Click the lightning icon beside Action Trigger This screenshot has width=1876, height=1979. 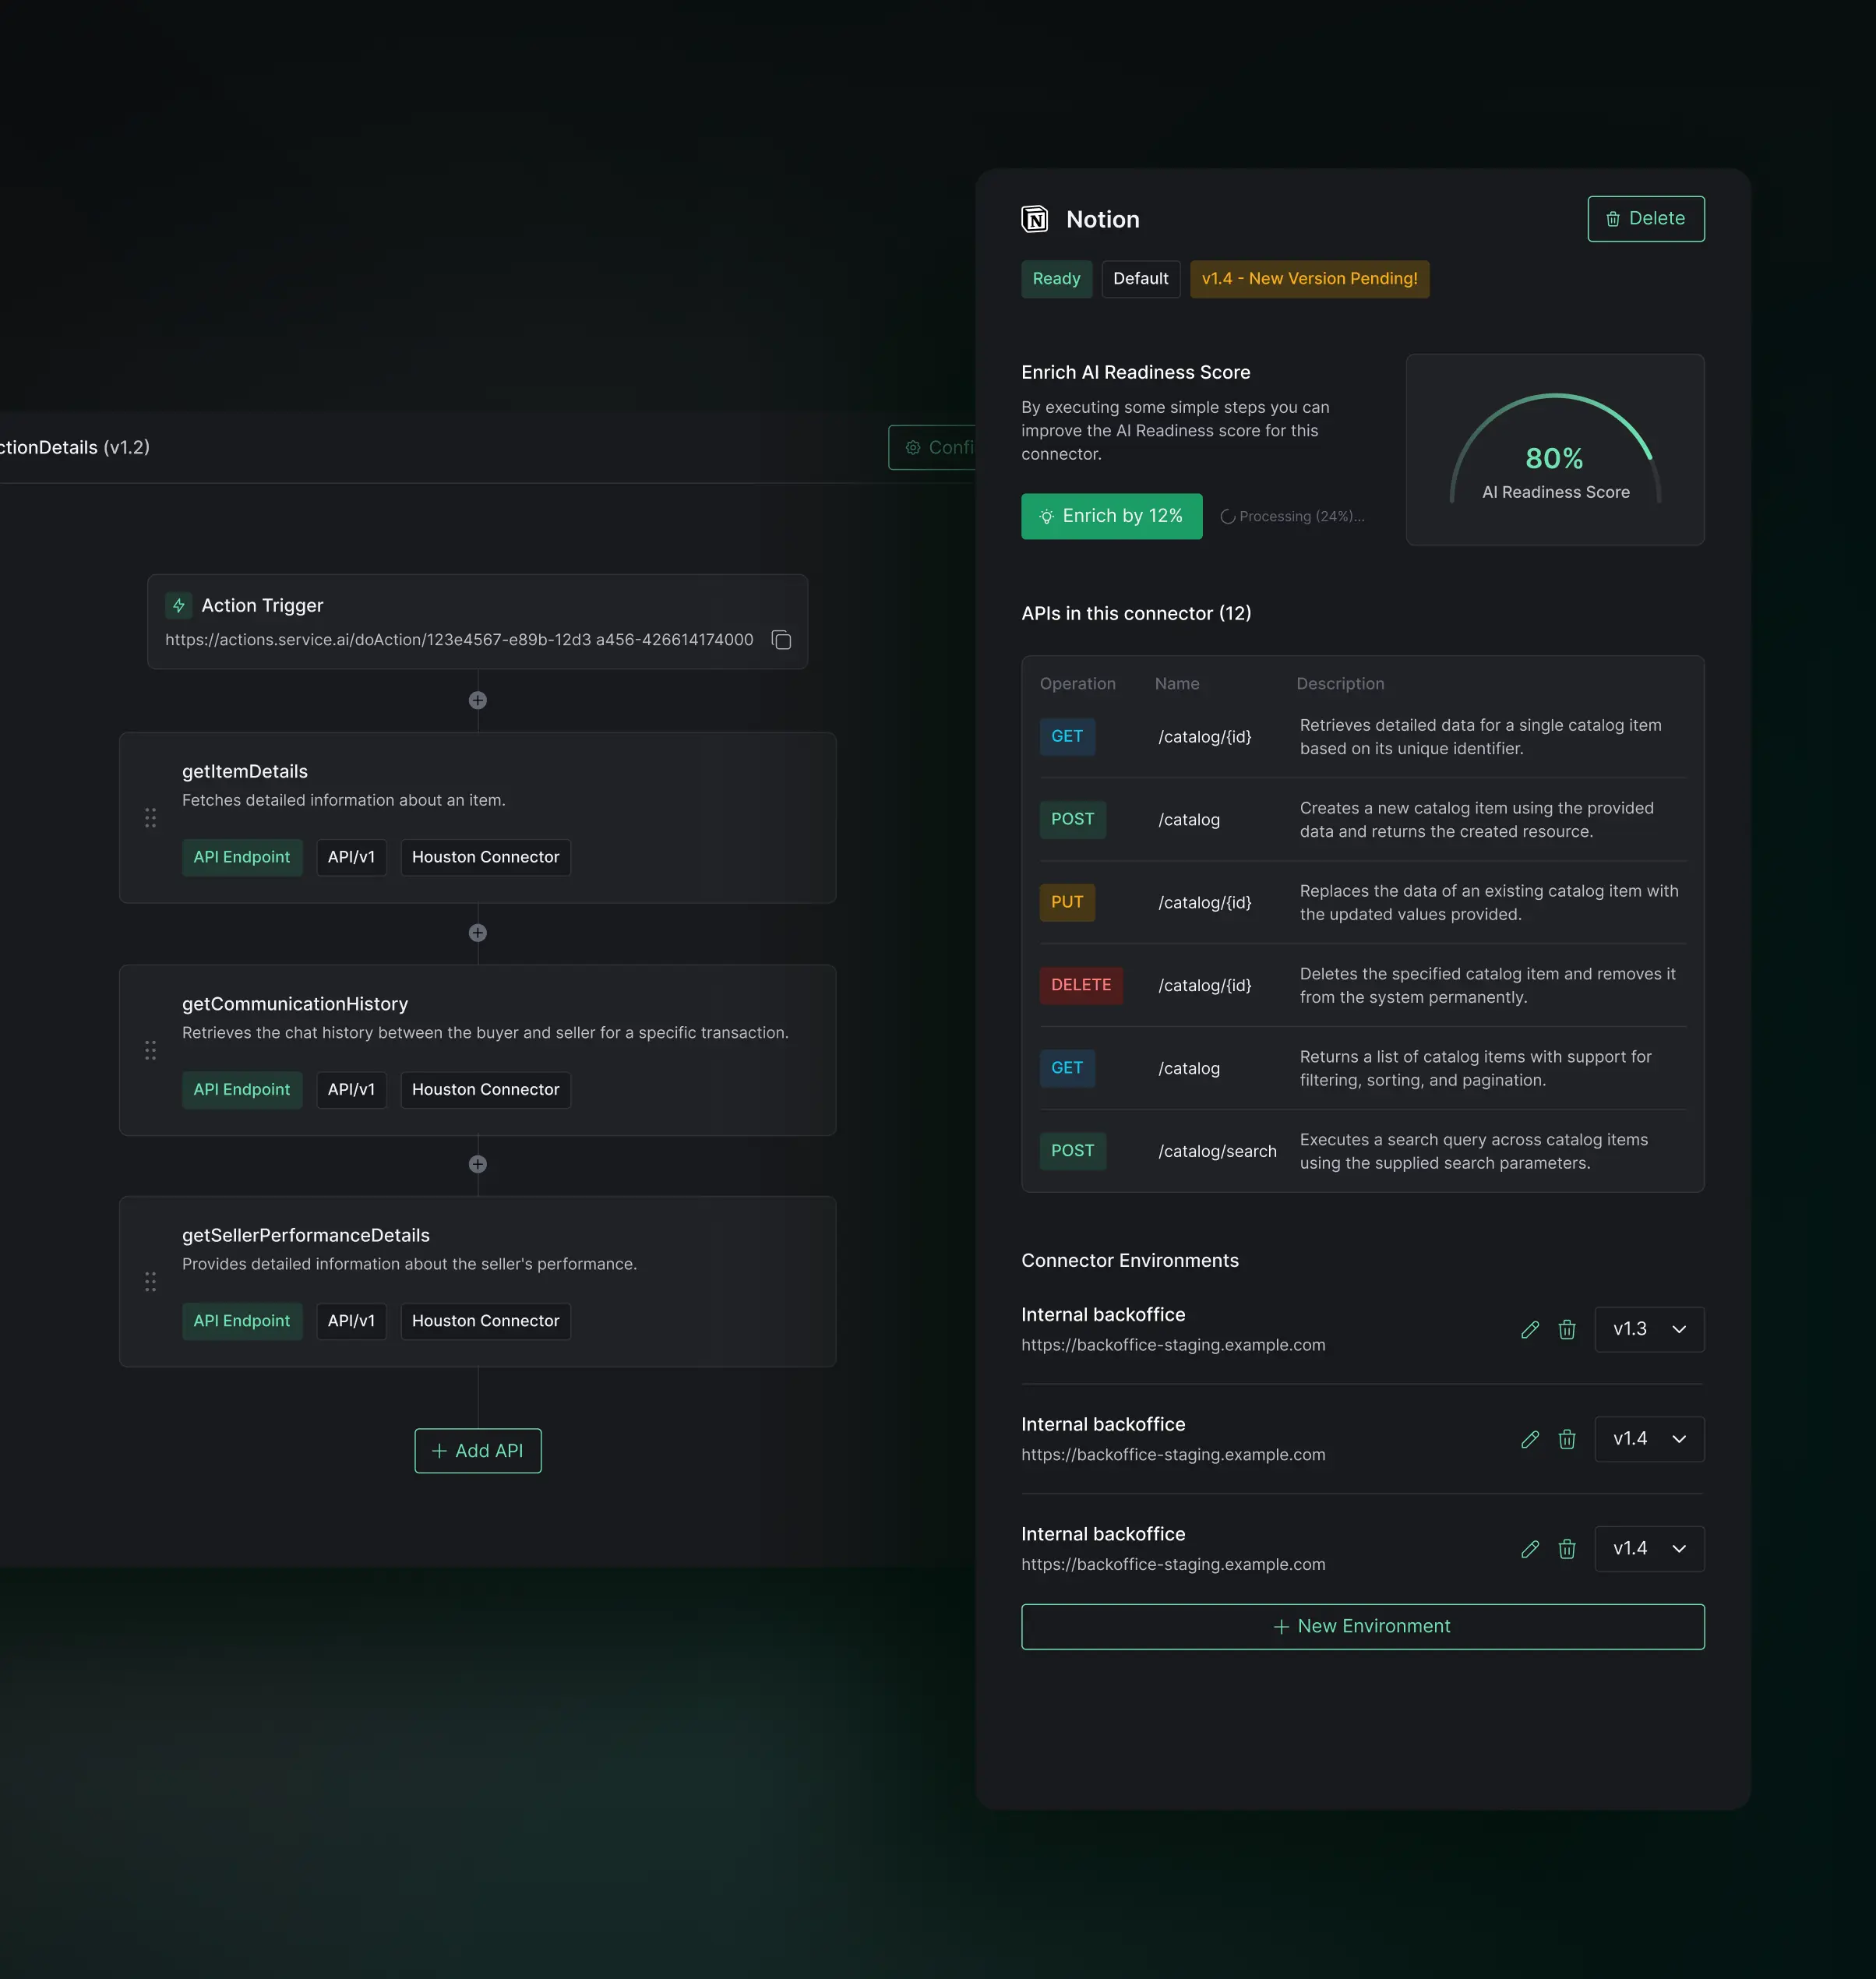coord(179,605)
